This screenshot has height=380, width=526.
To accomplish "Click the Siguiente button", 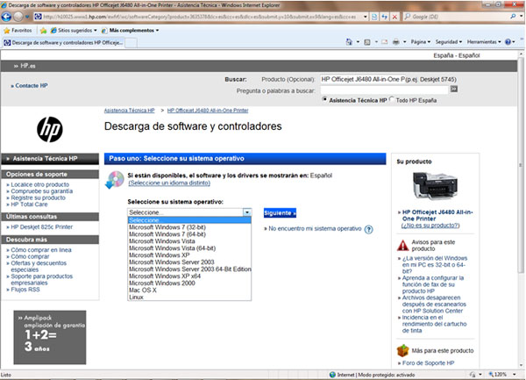I will 280,213.
